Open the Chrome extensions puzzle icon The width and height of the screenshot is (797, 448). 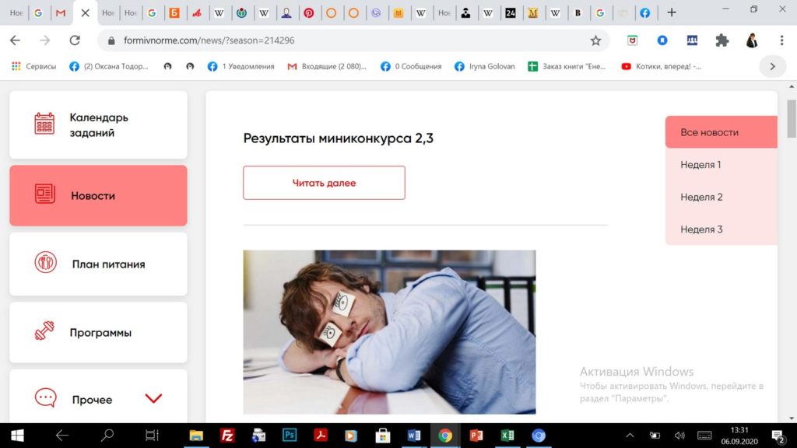pyautogui.click(x=722, y=40)
